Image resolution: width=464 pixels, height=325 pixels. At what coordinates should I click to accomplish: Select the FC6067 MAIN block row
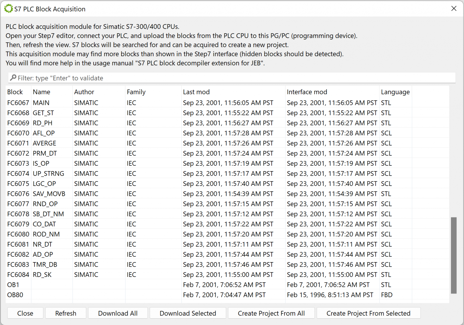point(91,103)
